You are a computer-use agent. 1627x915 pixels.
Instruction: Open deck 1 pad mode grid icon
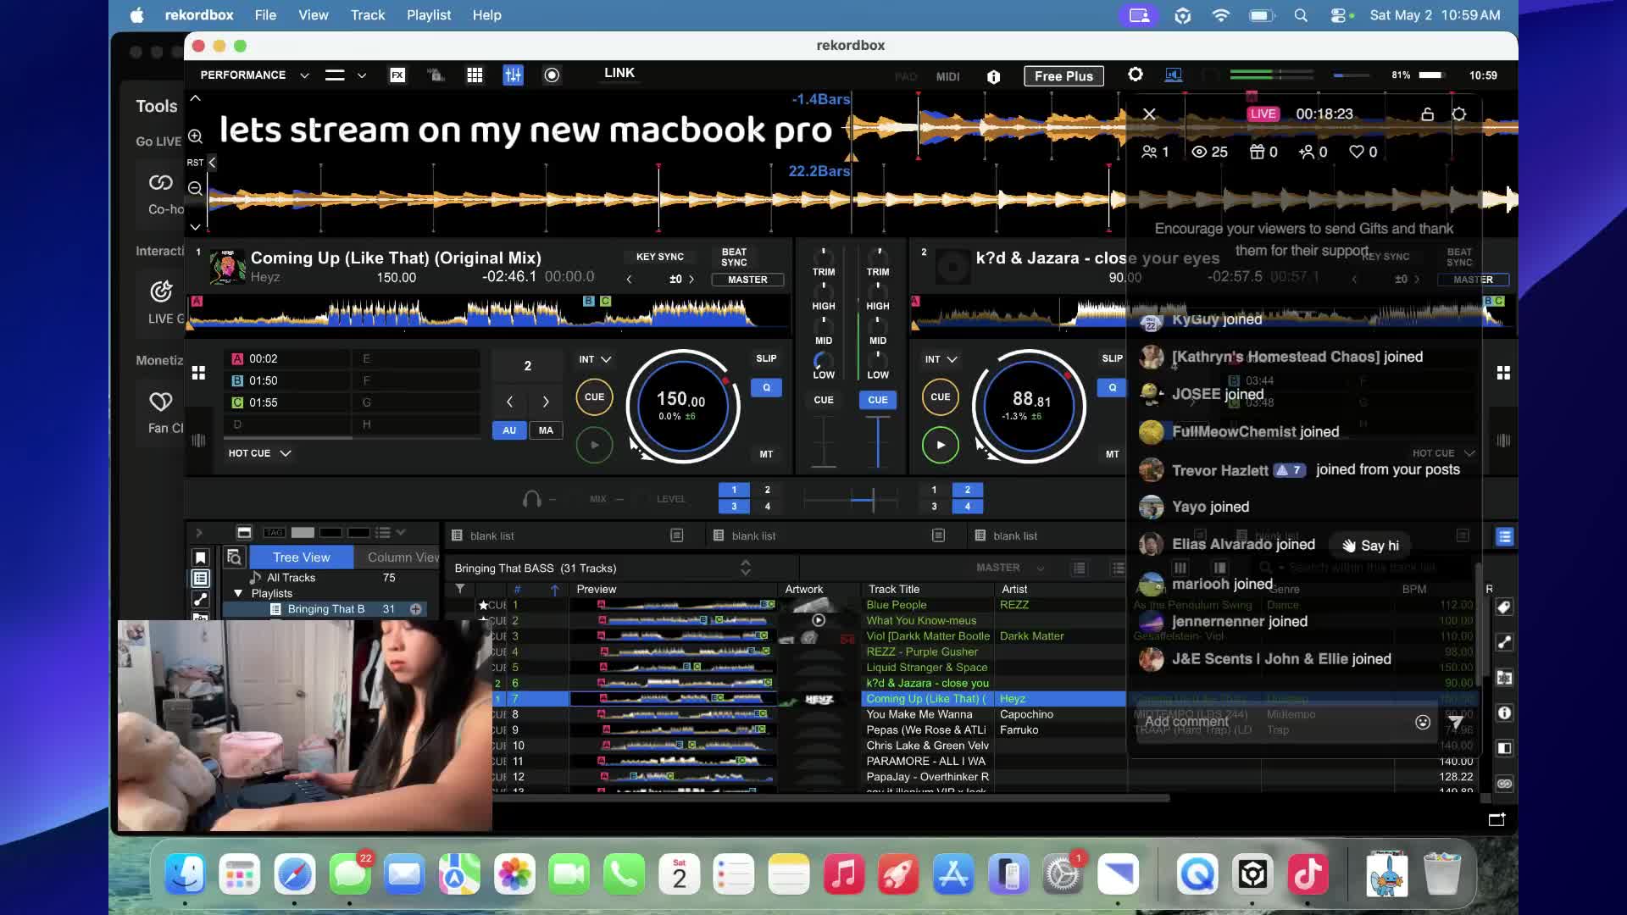[x=198, y=373]
